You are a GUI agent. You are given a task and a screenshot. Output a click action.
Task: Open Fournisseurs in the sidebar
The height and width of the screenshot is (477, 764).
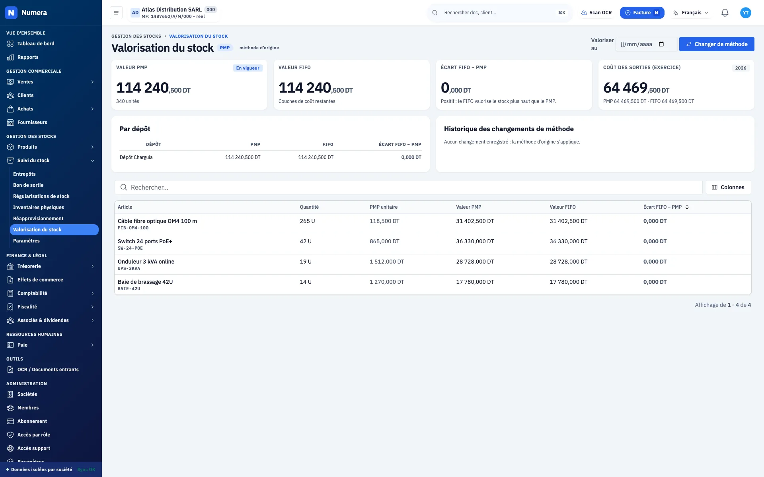click(x=51, y=122)
